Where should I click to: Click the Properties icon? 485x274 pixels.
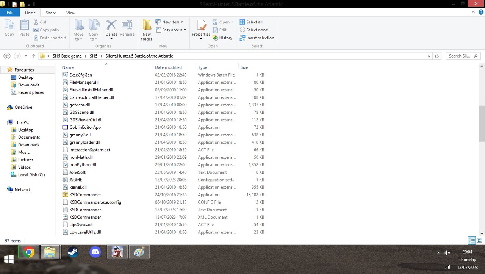(x=201, y=25)
